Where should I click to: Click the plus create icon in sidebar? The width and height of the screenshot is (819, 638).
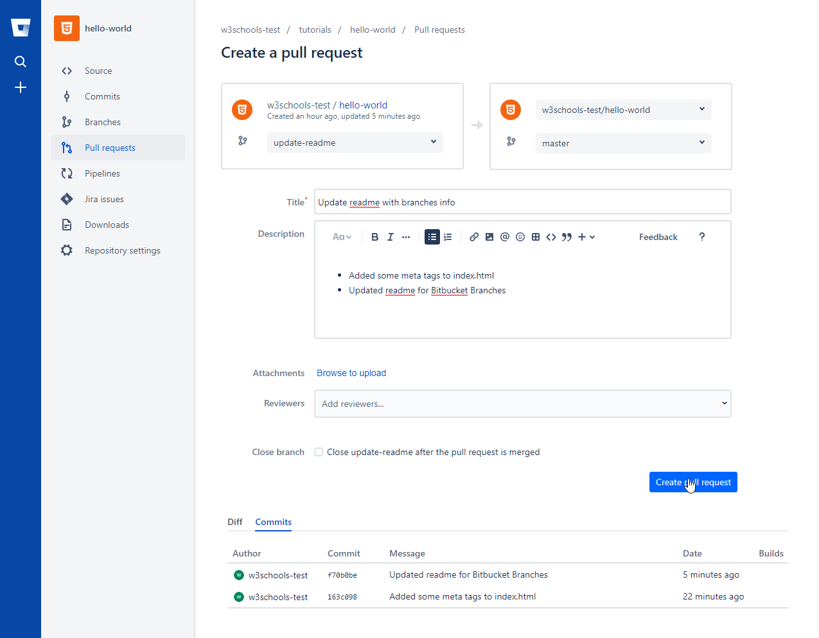pyautogui.click(x=21, y=87)
